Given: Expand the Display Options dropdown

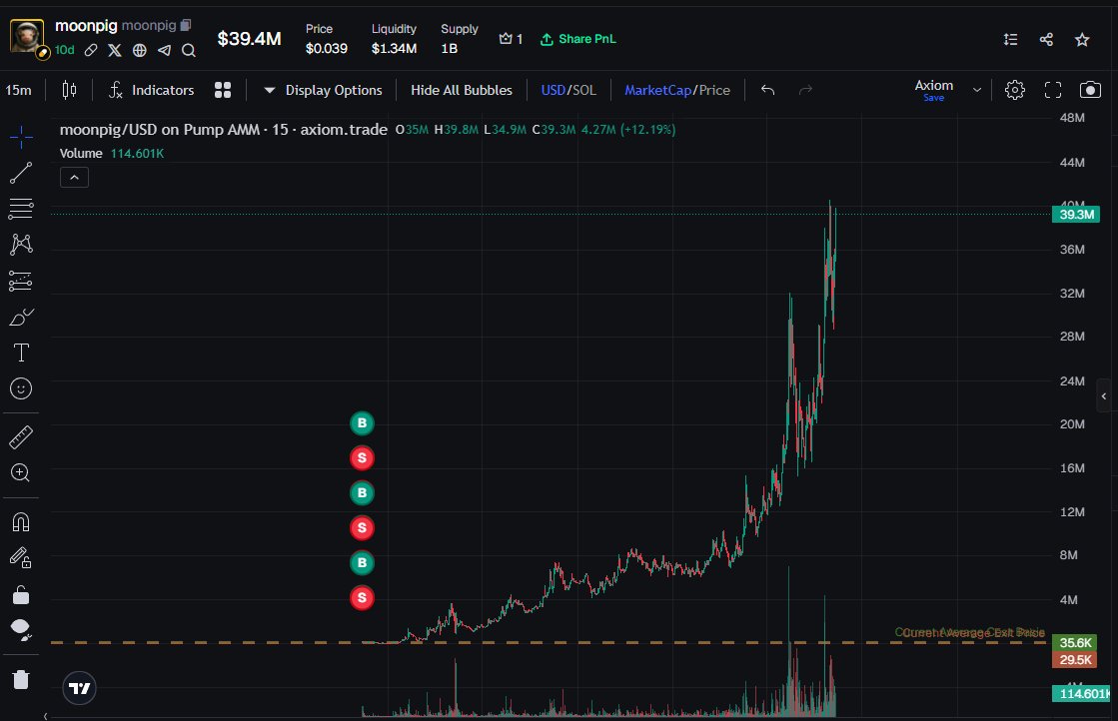Looking at the screenshot, I should 323,90.
